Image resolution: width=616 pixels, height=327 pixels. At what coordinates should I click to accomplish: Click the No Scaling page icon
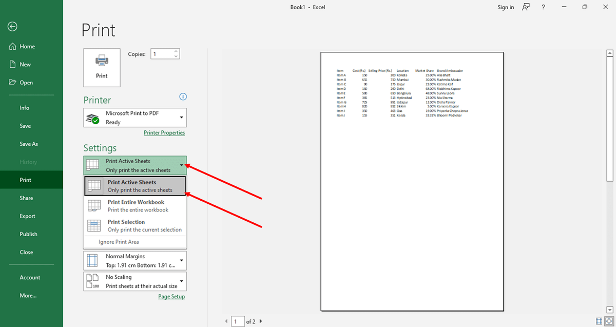coord(92,281)
